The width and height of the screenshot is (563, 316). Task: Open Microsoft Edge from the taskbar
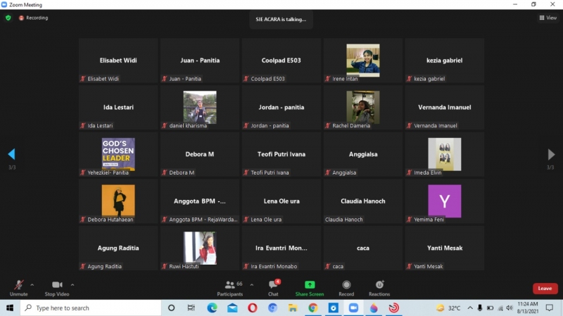[212, 308]
